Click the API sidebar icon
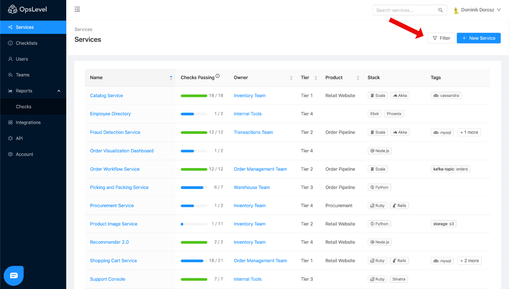 (x=10, y=138)
